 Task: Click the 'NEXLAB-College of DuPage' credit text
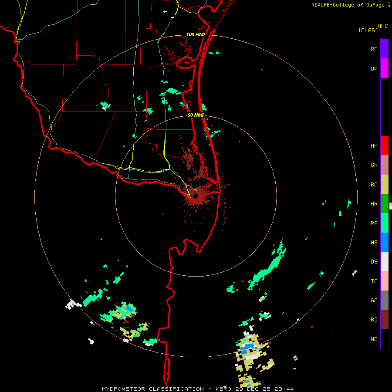(348, 5)
